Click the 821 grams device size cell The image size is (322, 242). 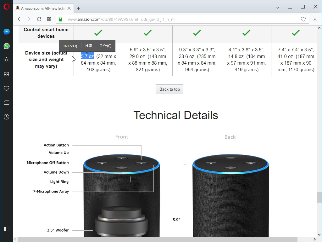148,60
